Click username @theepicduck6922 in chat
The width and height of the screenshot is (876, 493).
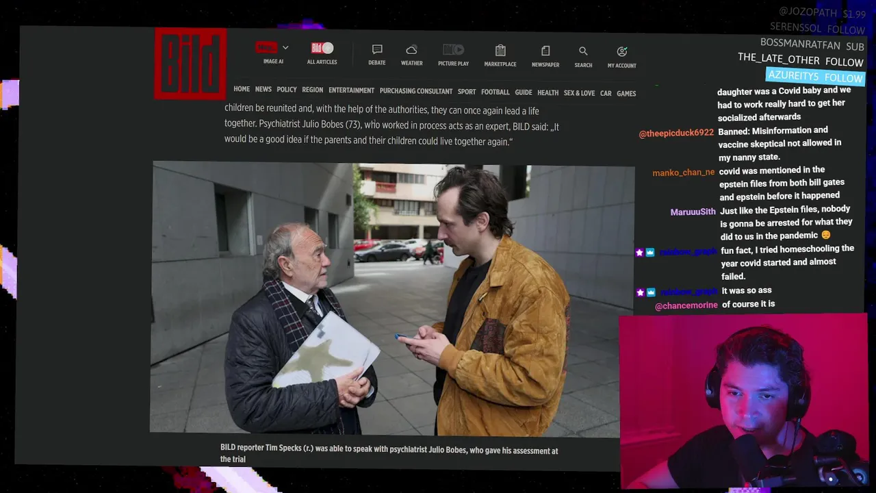point(676,133)
